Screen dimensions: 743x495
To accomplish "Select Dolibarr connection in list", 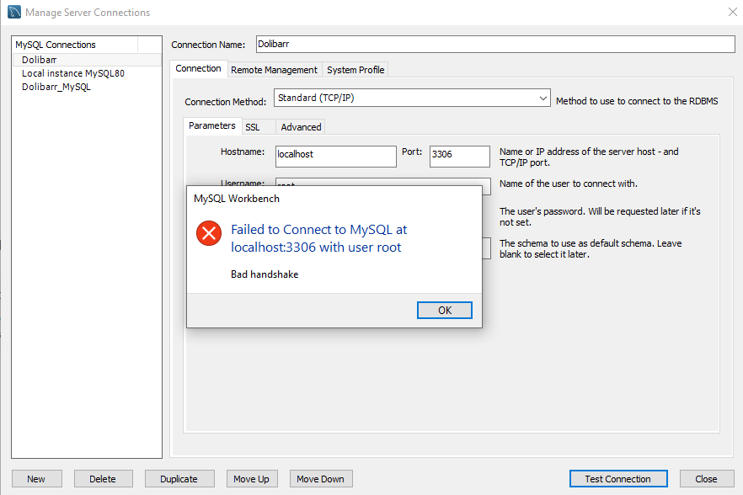I will pos(87,60).
